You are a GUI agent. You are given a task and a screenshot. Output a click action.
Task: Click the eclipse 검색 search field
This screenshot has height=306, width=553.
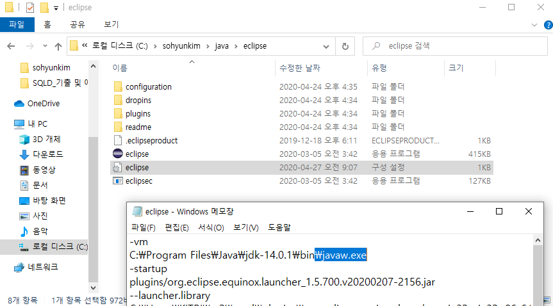(x=455, y=46)
